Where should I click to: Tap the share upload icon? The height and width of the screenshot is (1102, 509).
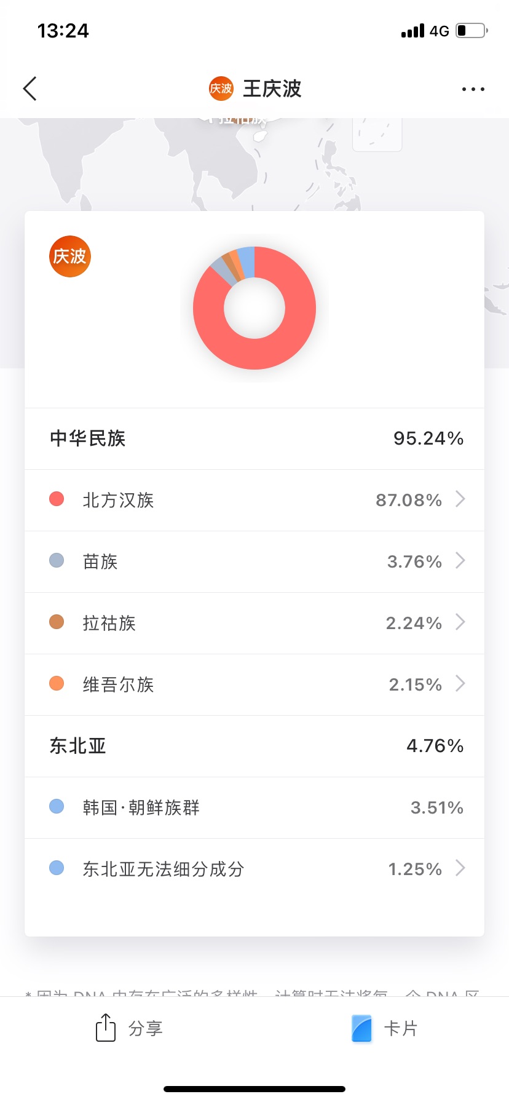pyautogui.click(x=106, y=1028)
